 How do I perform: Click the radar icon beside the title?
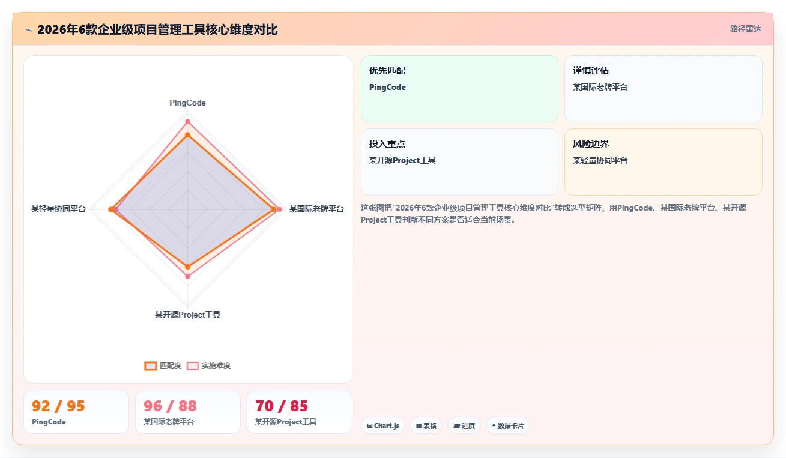coord(28,30)
